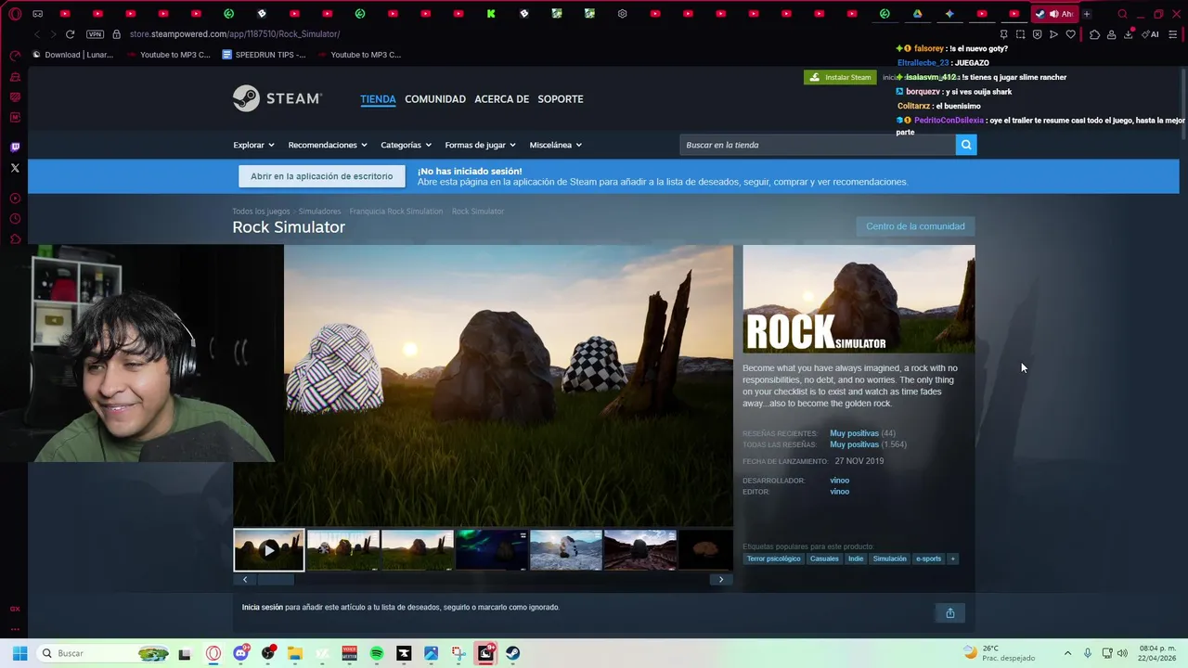The height and width of the screenshot is (668, 1188).
Task: Click the e-sports tag
Action: coord(928,559)
